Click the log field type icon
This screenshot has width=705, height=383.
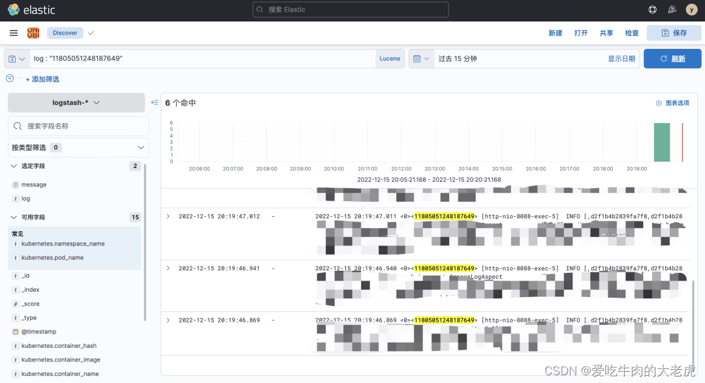(16, 199)
